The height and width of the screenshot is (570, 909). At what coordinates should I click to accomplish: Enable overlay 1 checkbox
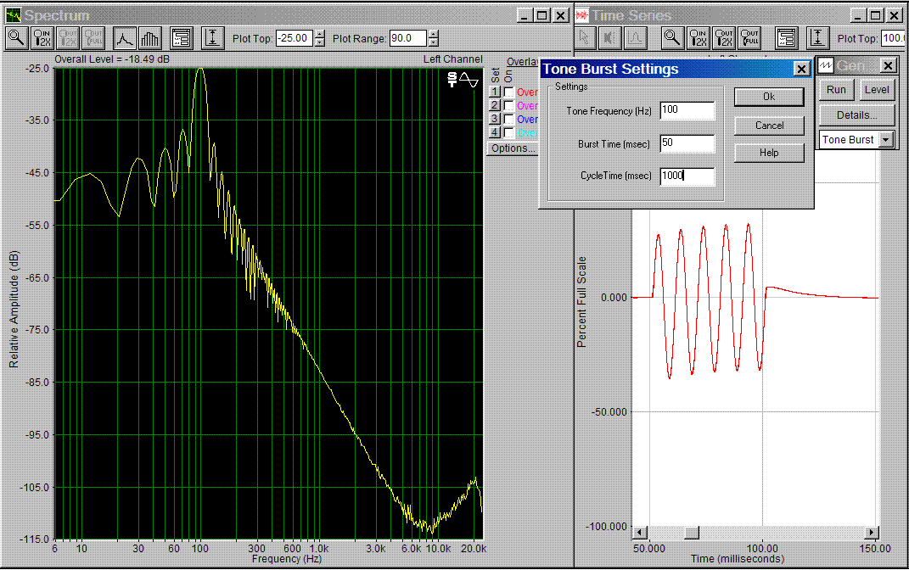click(x=508, y=92)
